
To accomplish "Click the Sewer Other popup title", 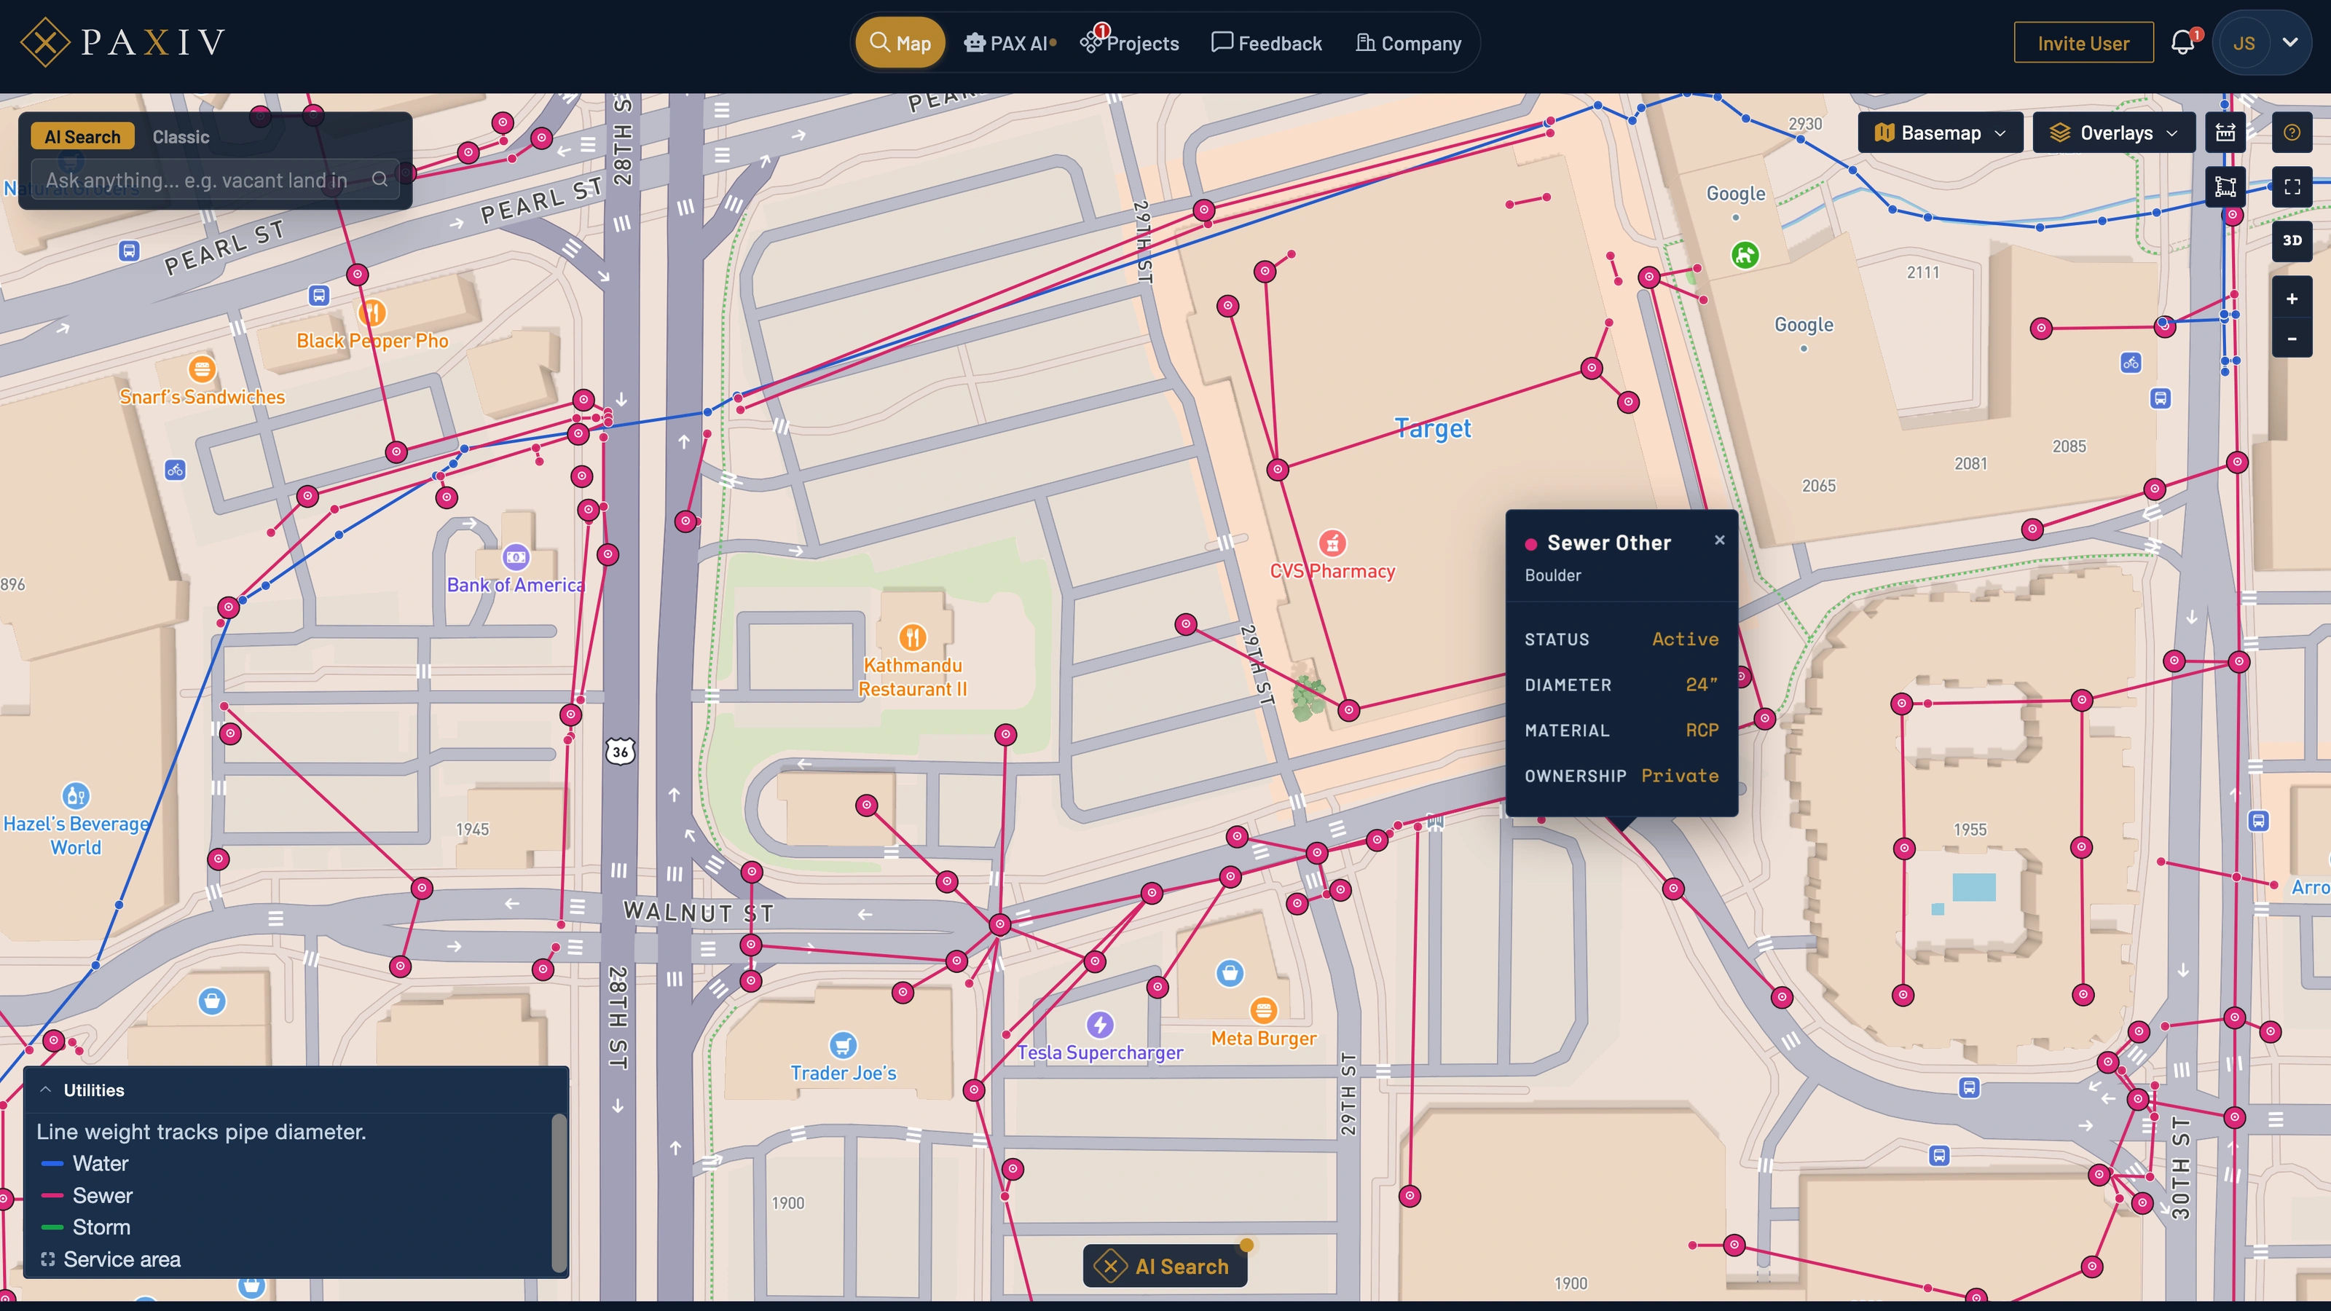I will pyautogui.click(x=1609, y=542).
